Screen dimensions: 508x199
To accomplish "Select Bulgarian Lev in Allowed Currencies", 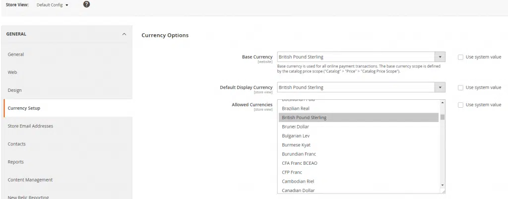I will [359, 136].
